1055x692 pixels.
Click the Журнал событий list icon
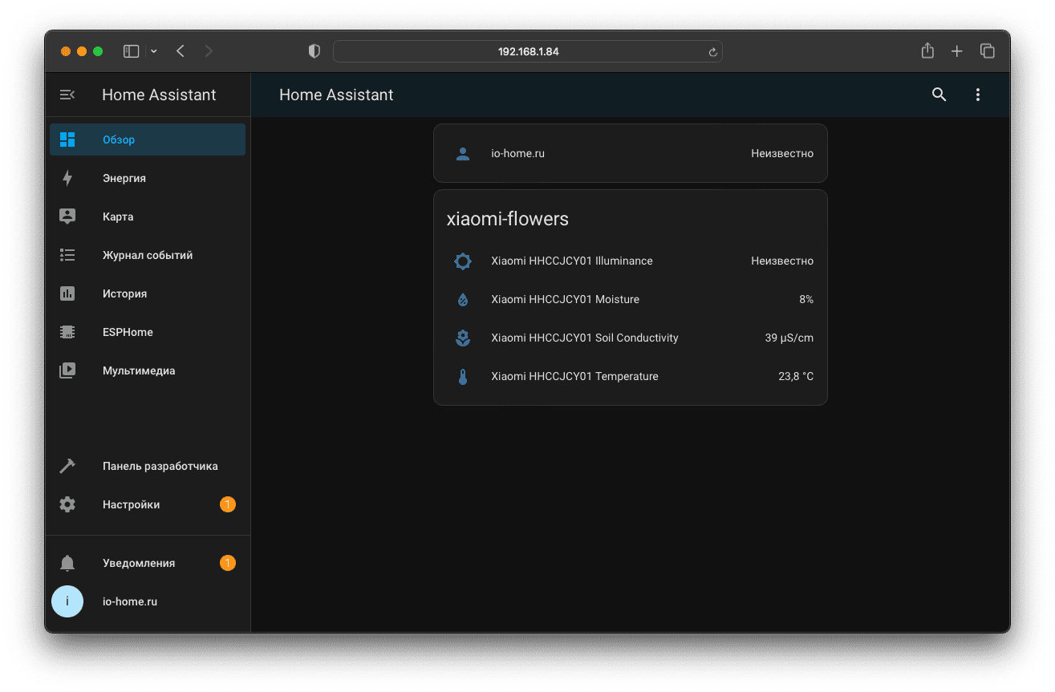coord(67,255)
